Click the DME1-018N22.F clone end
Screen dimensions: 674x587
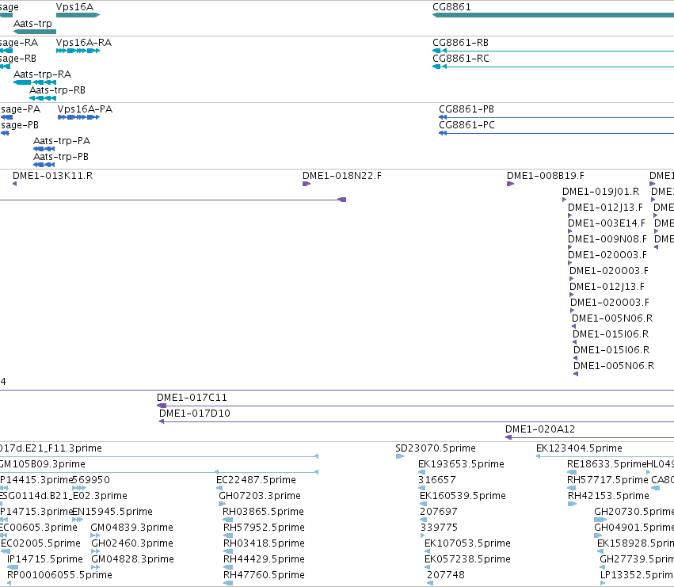pyautogui.click(x=341, y=176)
